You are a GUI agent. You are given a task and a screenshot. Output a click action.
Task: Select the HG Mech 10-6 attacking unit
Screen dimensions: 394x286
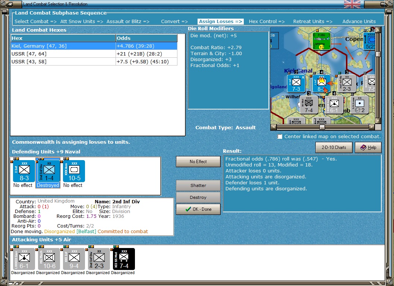tap(49, 259)
